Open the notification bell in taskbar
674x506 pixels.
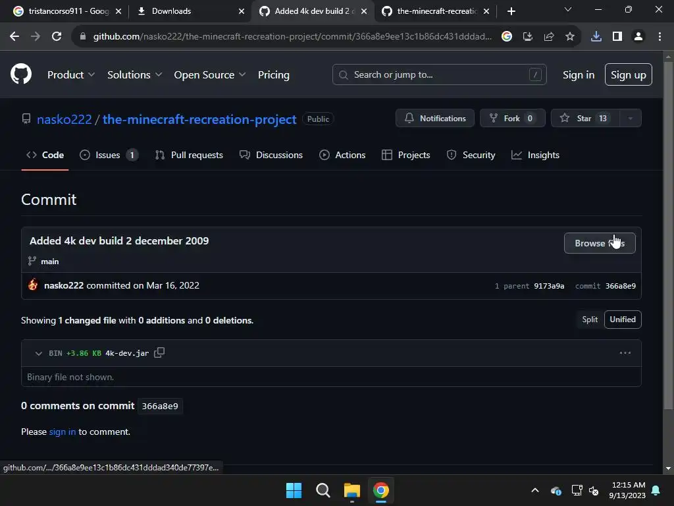(x=656, y=490)
